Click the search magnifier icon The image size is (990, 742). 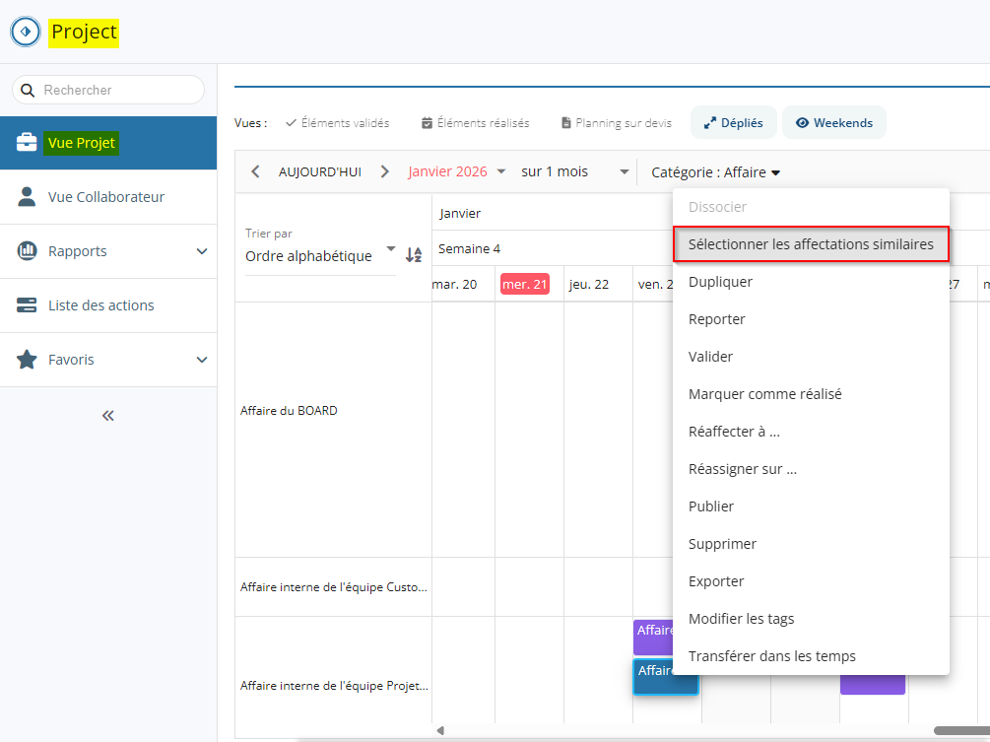tap(28, 90)
